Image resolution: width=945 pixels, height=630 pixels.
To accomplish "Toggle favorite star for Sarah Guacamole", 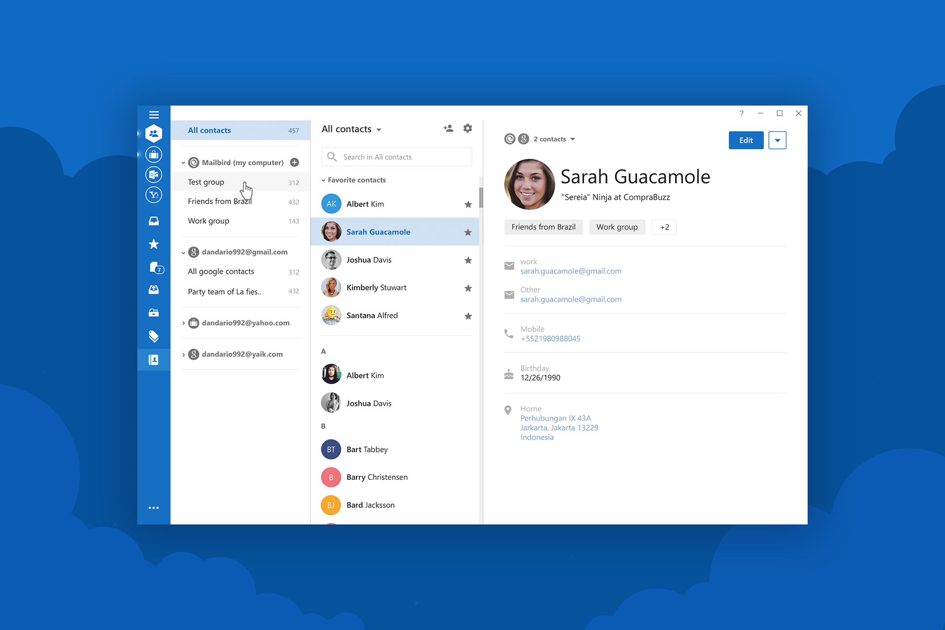I will (468, 232).
